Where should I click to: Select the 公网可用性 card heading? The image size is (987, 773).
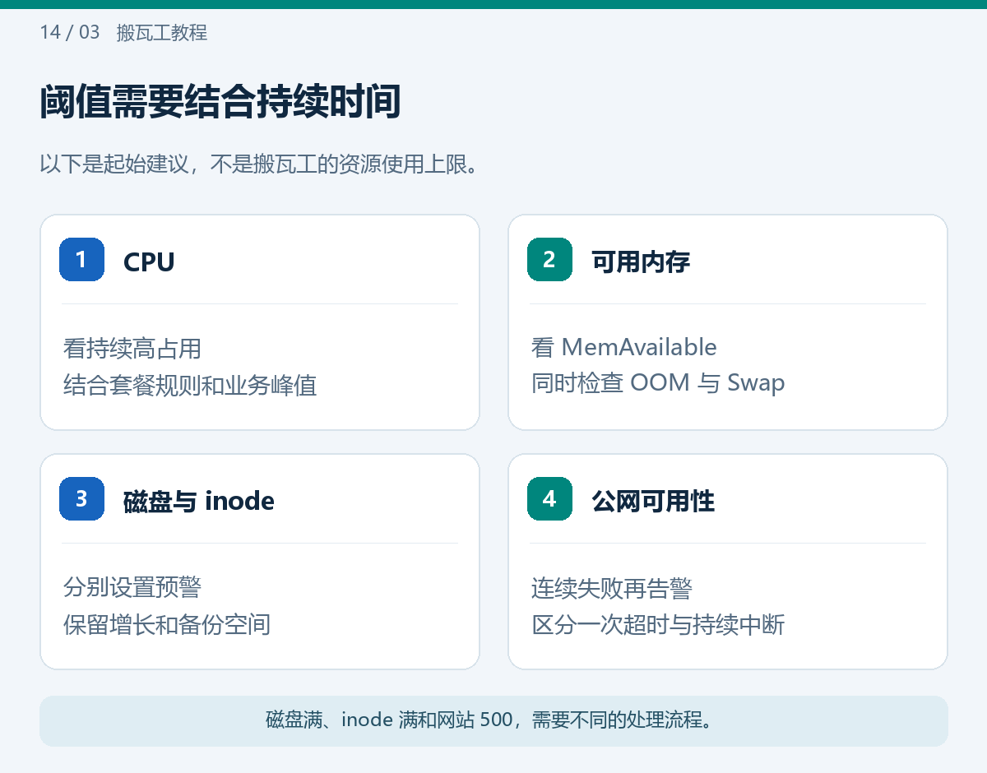653,500
